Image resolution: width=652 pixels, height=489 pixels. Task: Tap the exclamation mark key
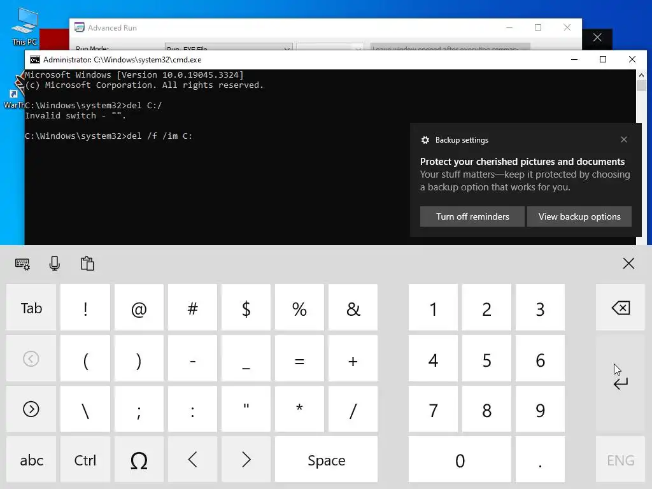point(85,308)
